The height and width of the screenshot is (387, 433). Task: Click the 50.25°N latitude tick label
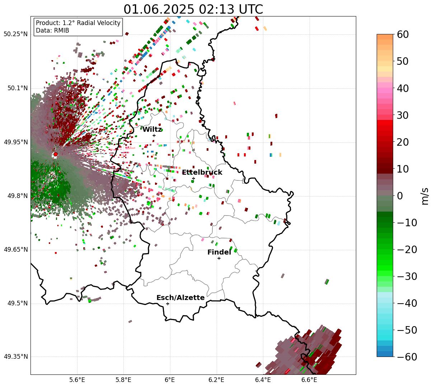pos(16,34)
